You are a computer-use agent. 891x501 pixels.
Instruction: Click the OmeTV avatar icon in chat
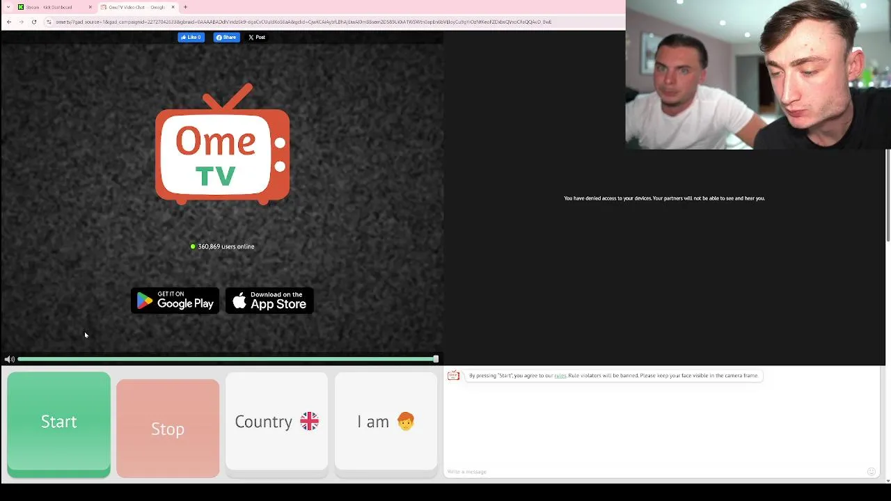[x=454, y=376]
